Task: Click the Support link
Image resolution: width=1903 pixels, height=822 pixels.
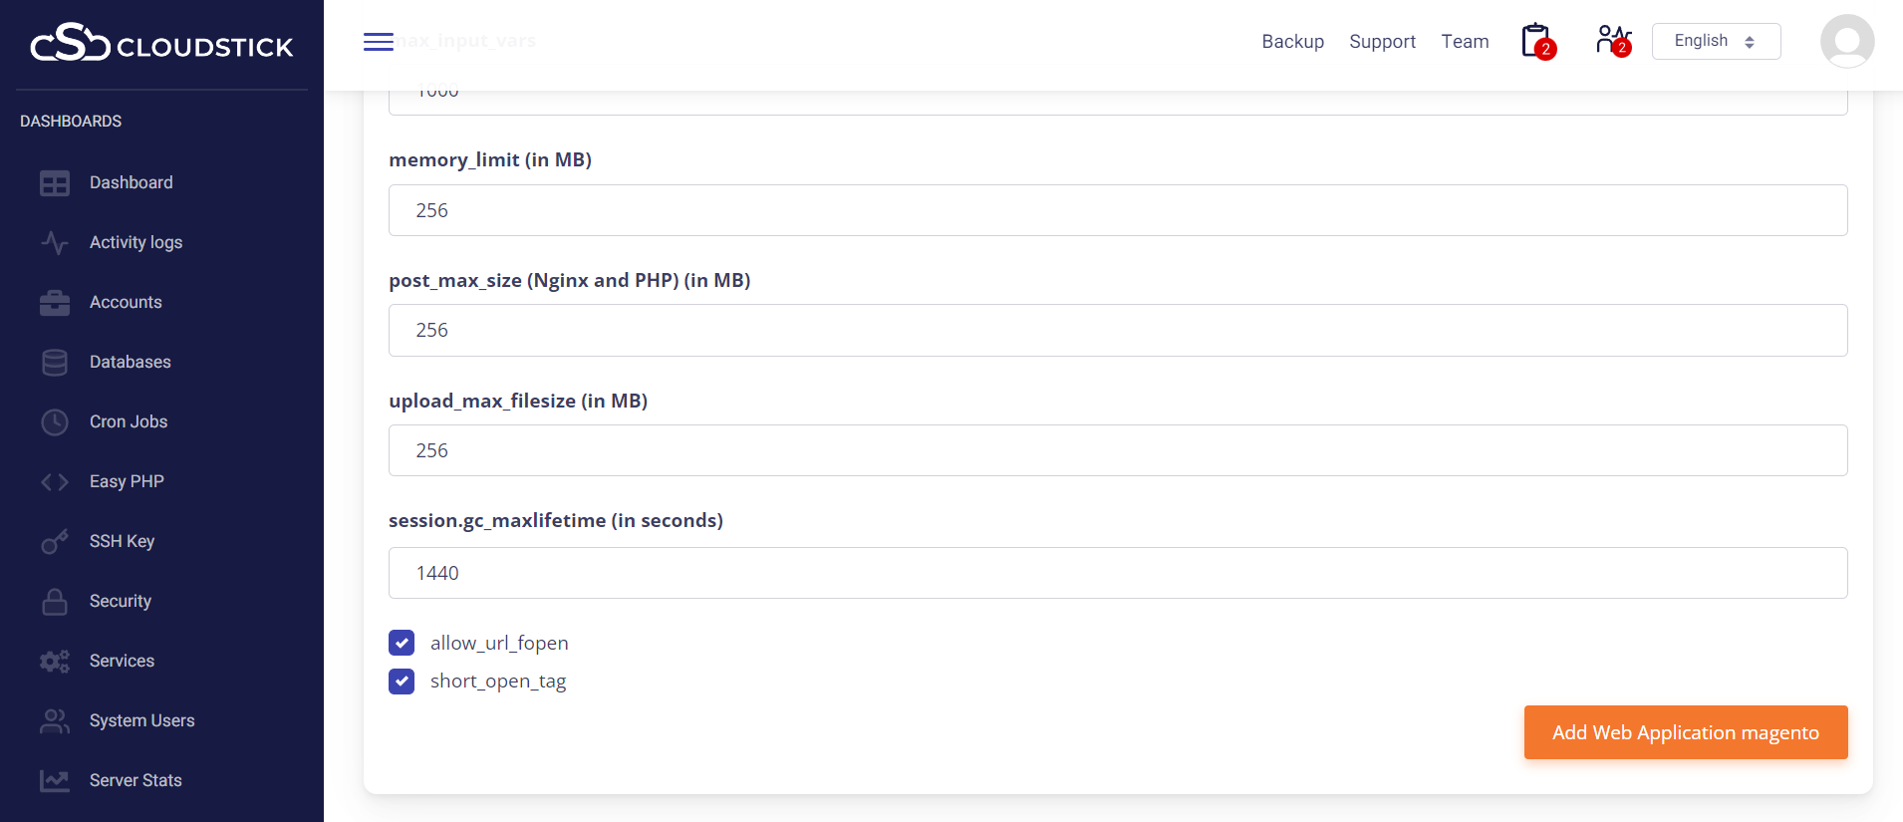Action: click(1382, 42)
